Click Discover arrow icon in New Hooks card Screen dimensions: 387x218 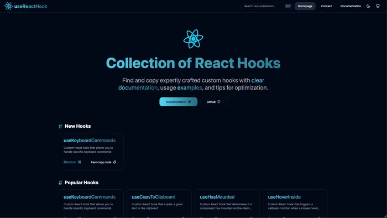80,162
